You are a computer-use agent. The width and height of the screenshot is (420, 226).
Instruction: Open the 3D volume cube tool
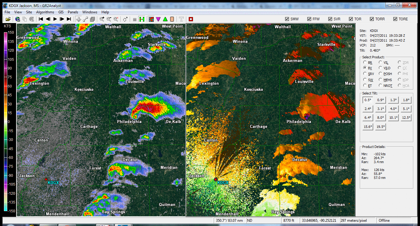[92, 19]
